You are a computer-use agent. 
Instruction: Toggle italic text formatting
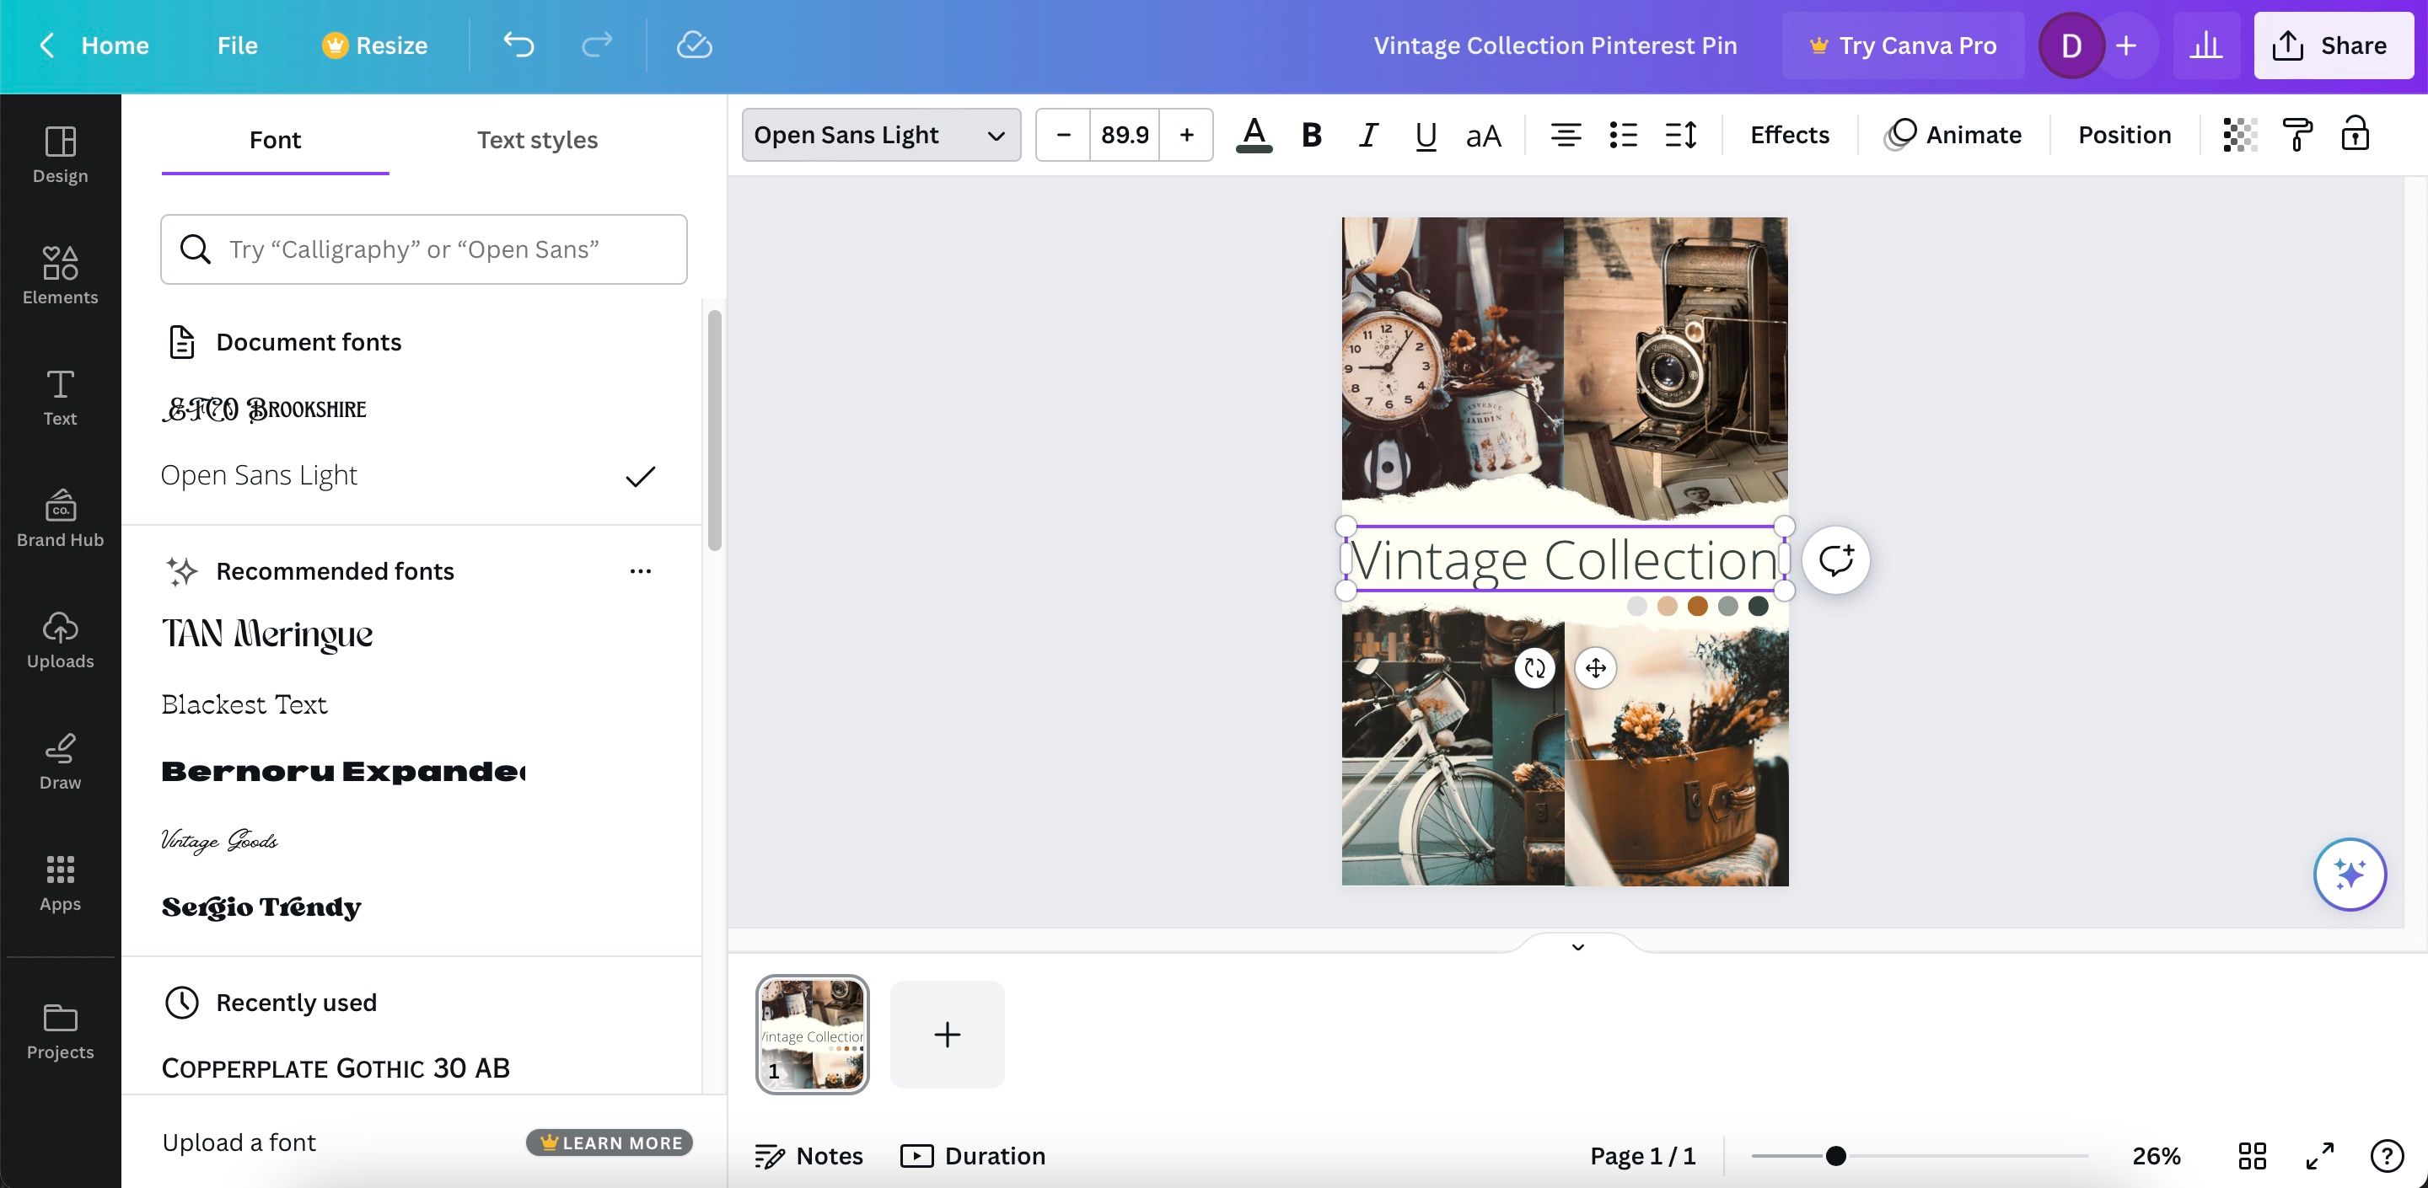(1367, 135)
